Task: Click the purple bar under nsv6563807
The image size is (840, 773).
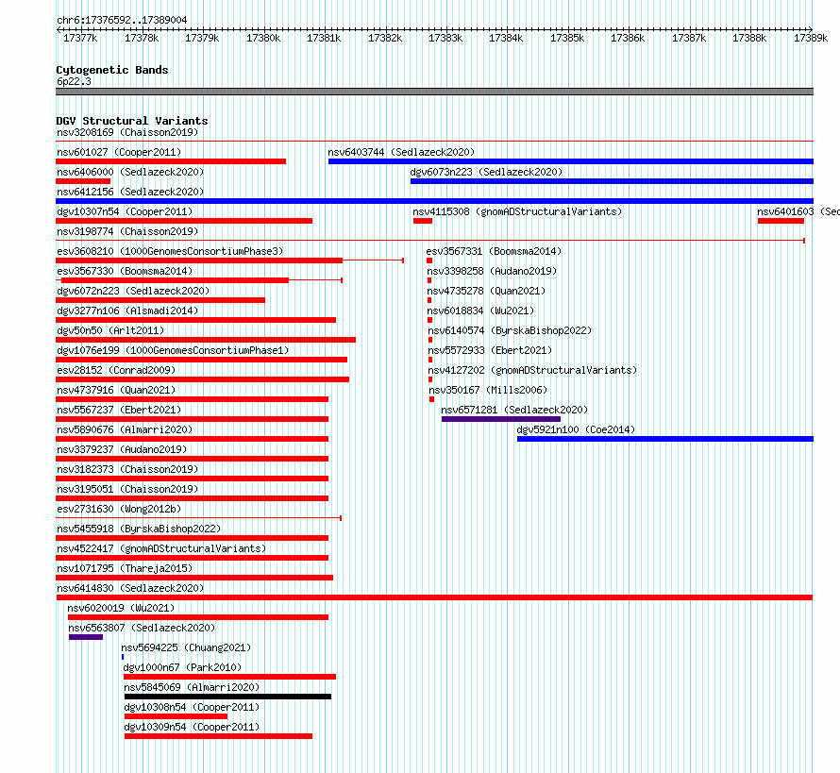Action: (86, 637)
